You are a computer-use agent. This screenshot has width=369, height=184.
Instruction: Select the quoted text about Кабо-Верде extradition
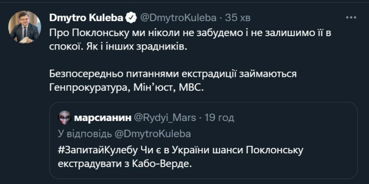pos(180,157)
